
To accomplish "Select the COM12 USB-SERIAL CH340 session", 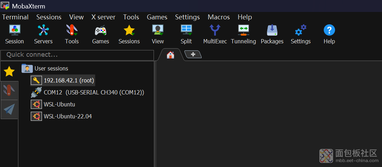I will click(x=94, y=92).
